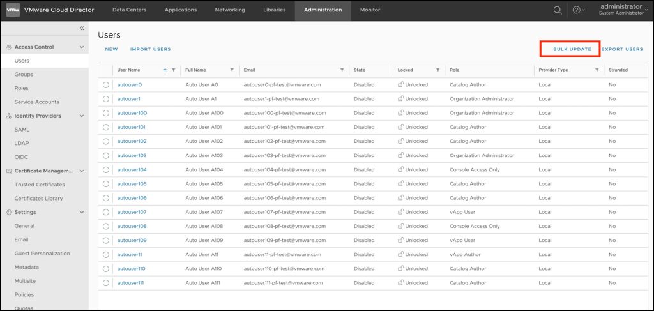Click the Bulk Update button

pos(569,49)
